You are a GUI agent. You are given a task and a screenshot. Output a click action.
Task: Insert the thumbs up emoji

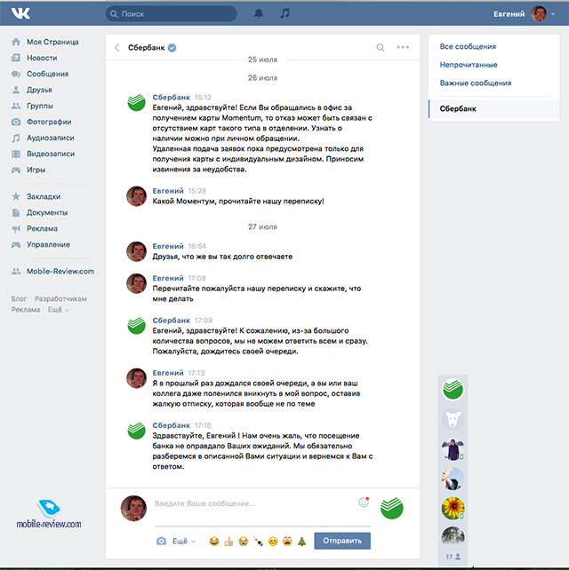pos(228,542)
